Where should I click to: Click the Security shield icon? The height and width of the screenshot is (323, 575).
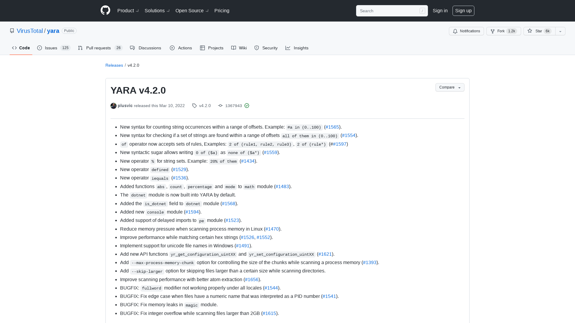click(x=257, y=48)
